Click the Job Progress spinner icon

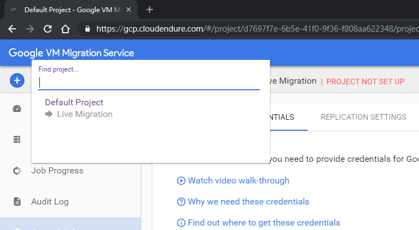(17, 171)
